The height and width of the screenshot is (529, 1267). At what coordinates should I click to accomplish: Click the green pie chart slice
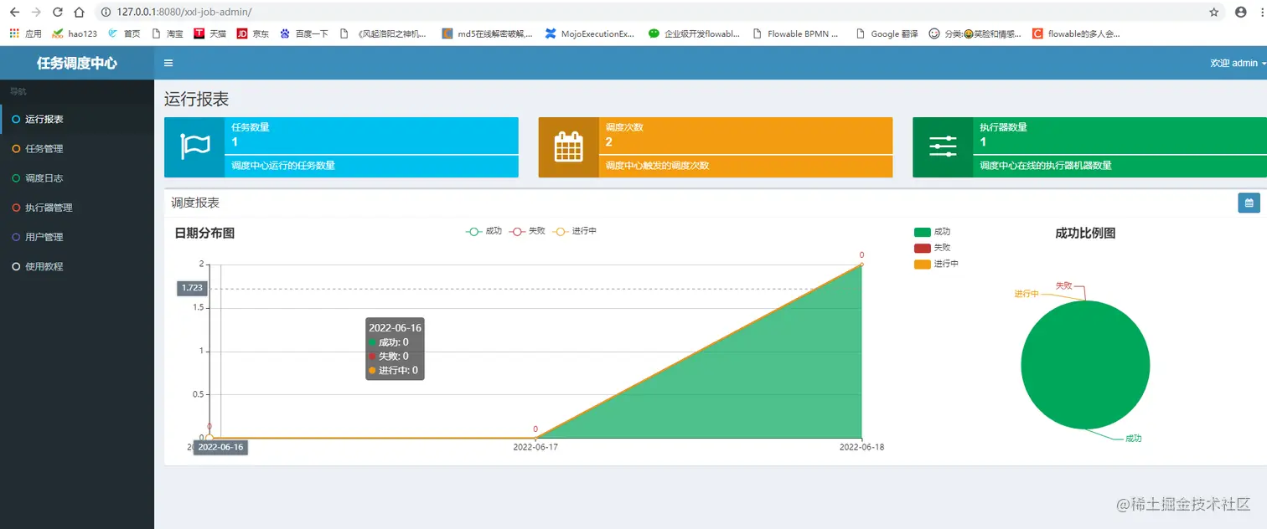[x=1085, y=365]
